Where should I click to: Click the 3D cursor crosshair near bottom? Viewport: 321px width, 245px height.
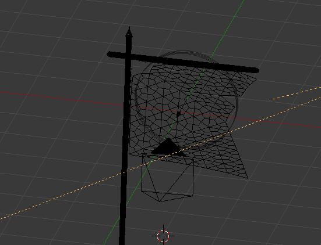coord(163,236)
